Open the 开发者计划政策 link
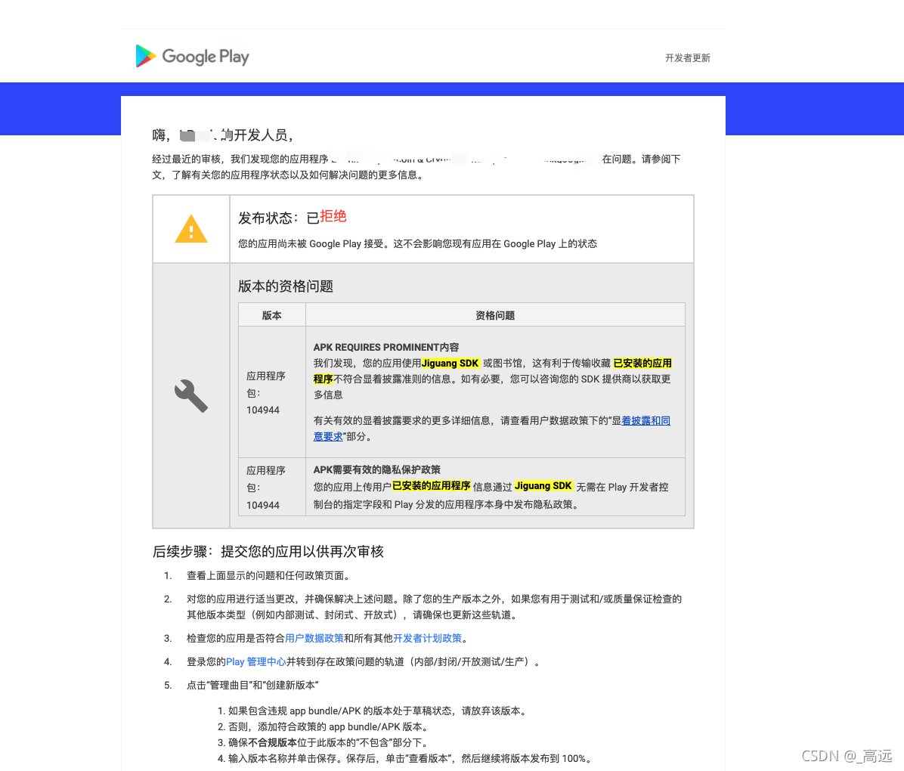Screen dimensions: 904x771 [x=427, y=638]
